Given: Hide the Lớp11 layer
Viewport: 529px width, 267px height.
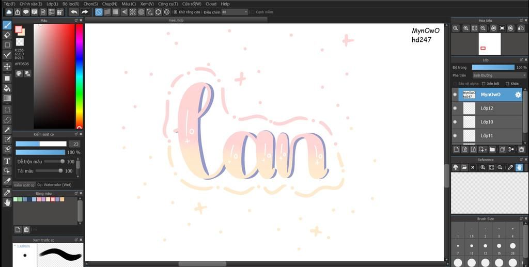Looking at the screenshot, I should click(455, 135).
